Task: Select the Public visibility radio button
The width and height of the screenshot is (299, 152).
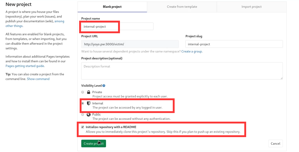Action: (83, 115)
